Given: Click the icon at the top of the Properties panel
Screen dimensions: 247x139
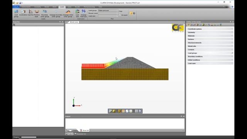Looking at the screenshot, I should point(14,25).
